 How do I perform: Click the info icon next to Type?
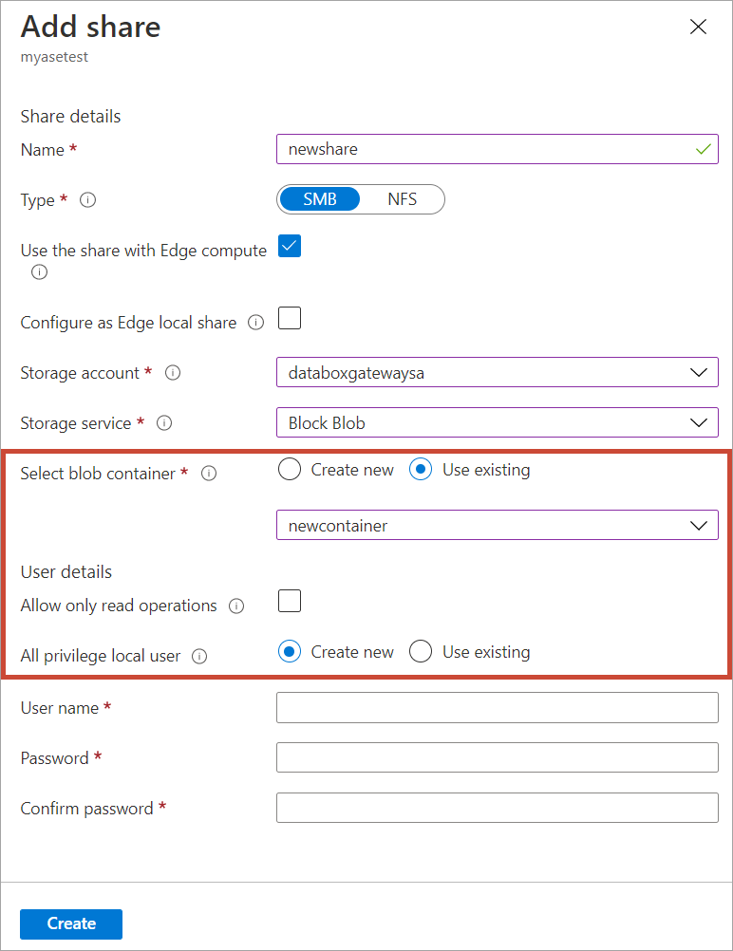click(x=87, y=200)
